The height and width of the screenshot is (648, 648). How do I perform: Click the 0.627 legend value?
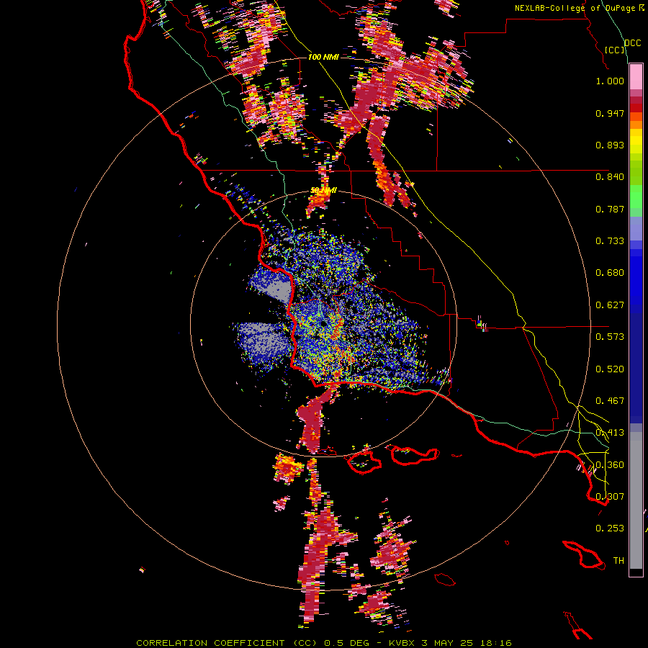(x=610, y=305)
